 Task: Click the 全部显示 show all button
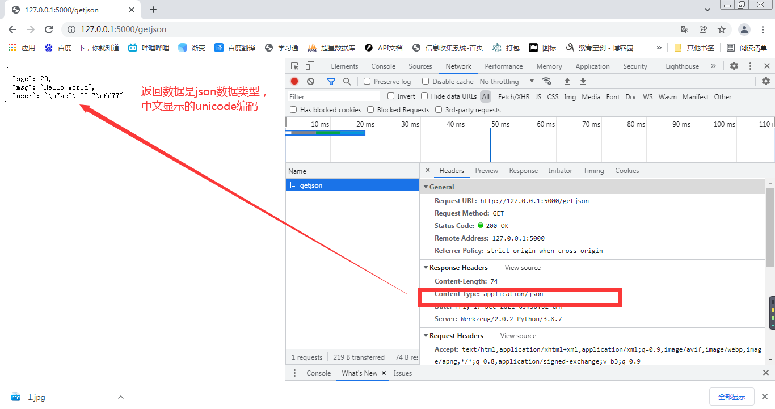[732, 397]
